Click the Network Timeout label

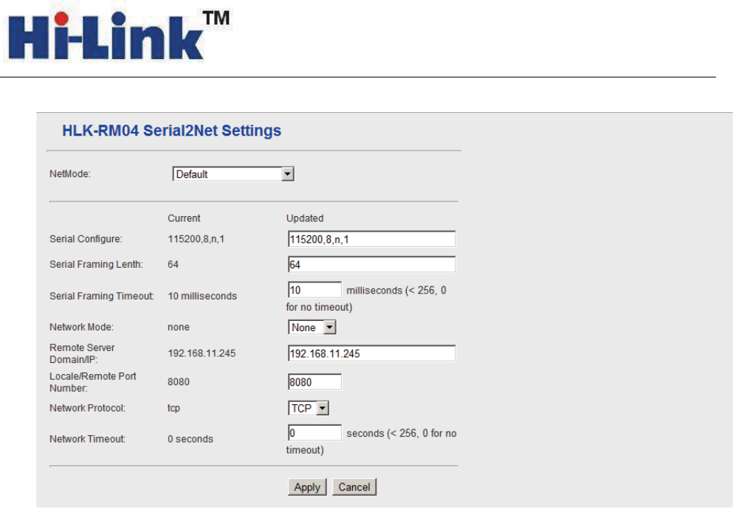(x=87, y=439)
